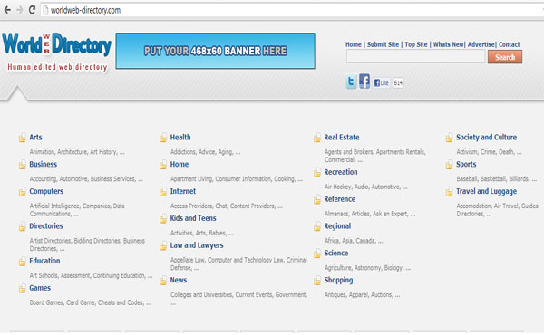This screenshot has width=544, height=335.
Task: Click the browser Forward arrow
Action: point(20,10)
